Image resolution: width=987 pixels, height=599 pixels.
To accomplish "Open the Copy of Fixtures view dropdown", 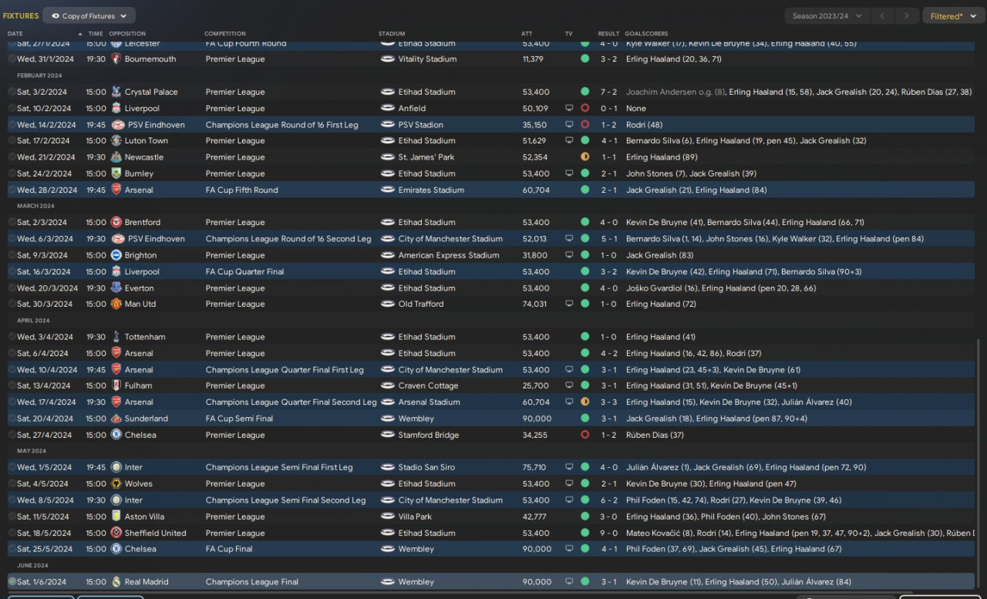I will 89,15.
